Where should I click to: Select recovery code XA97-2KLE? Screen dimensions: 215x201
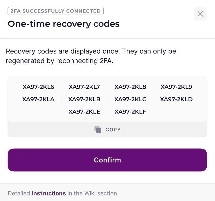(x=84, y=111)
